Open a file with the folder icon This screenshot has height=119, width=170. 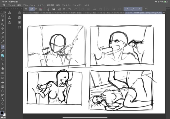pyautogui.click(x=54, y=9)
